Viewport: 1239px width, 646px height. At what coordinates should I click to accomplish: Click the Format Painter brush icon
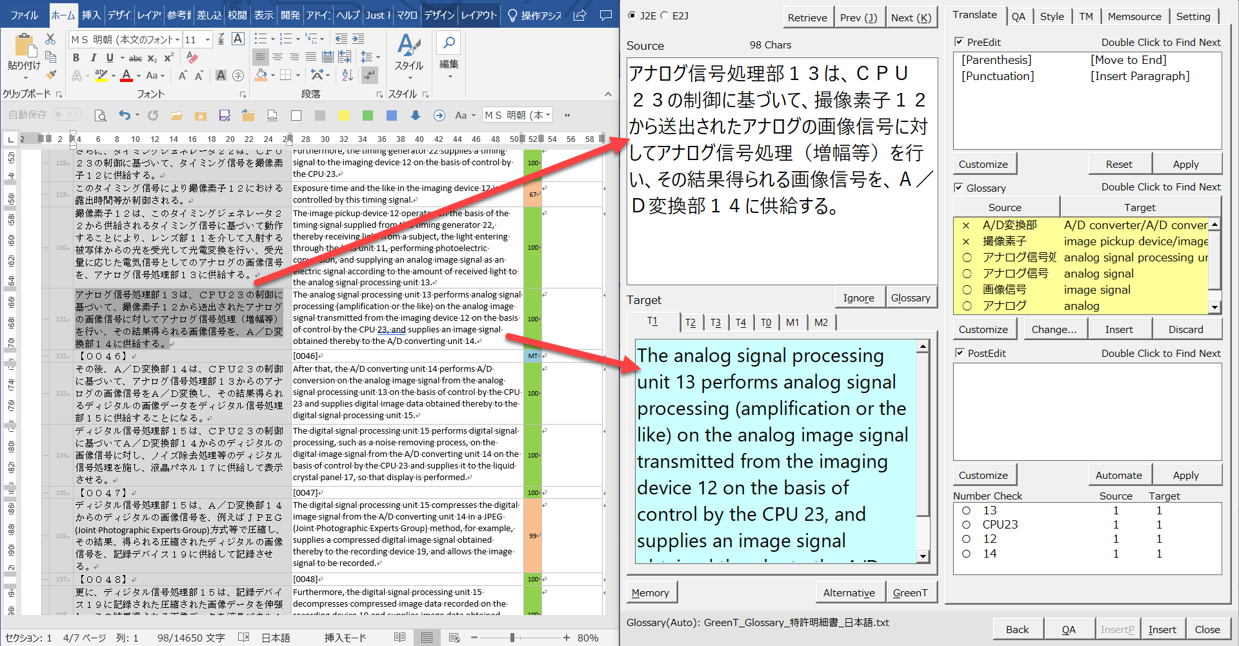pyautogui.click(x=51, y=75)
